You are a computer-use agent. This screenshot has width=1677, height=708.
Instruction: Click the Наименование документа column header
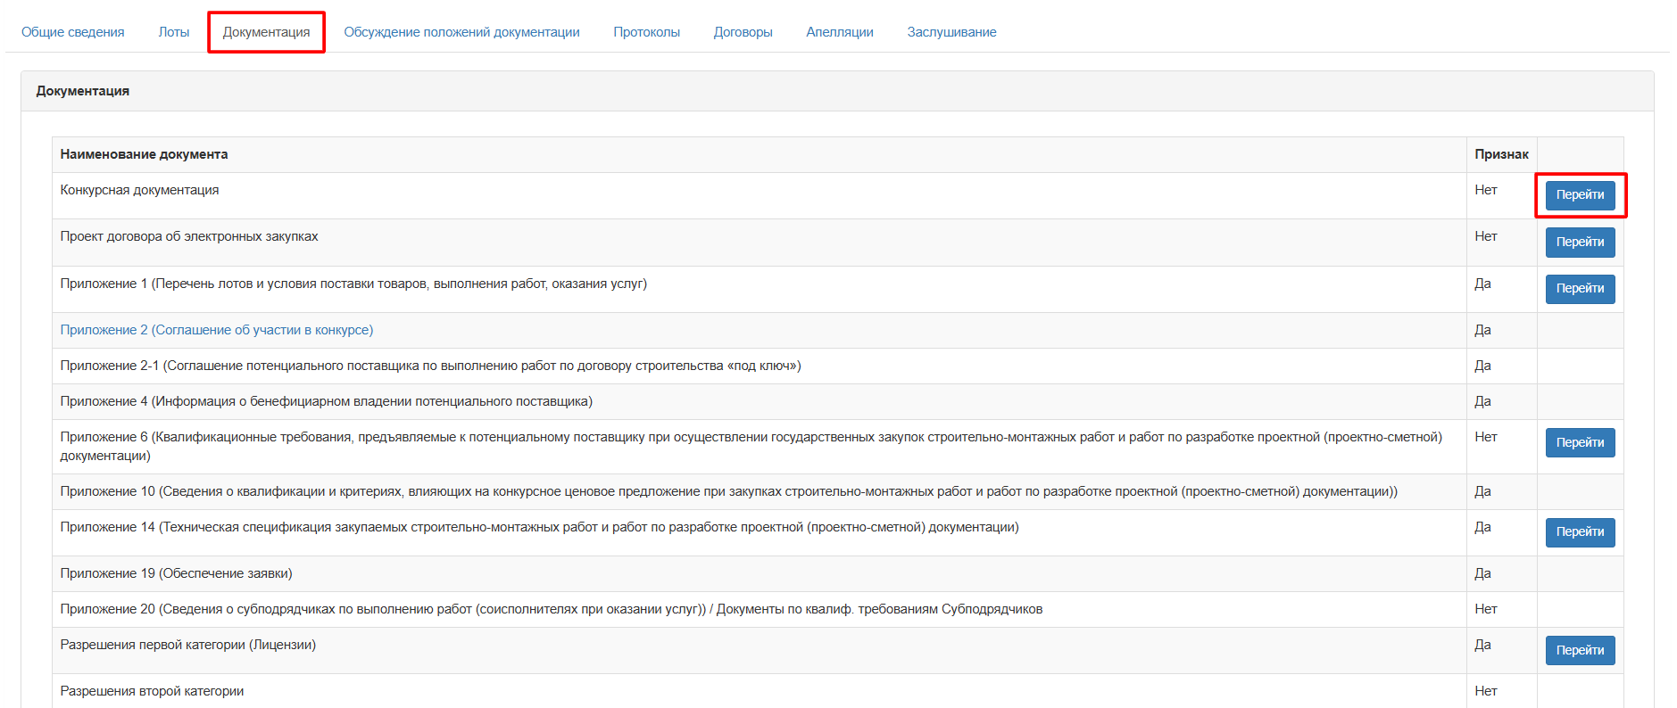point(144,154)
